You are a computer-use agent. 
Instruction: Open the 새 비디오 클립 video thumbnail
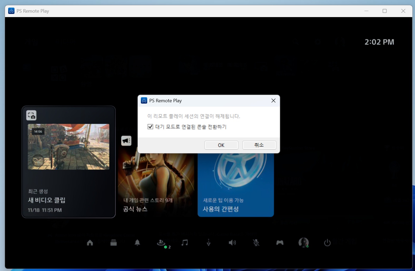click(68, 147)
